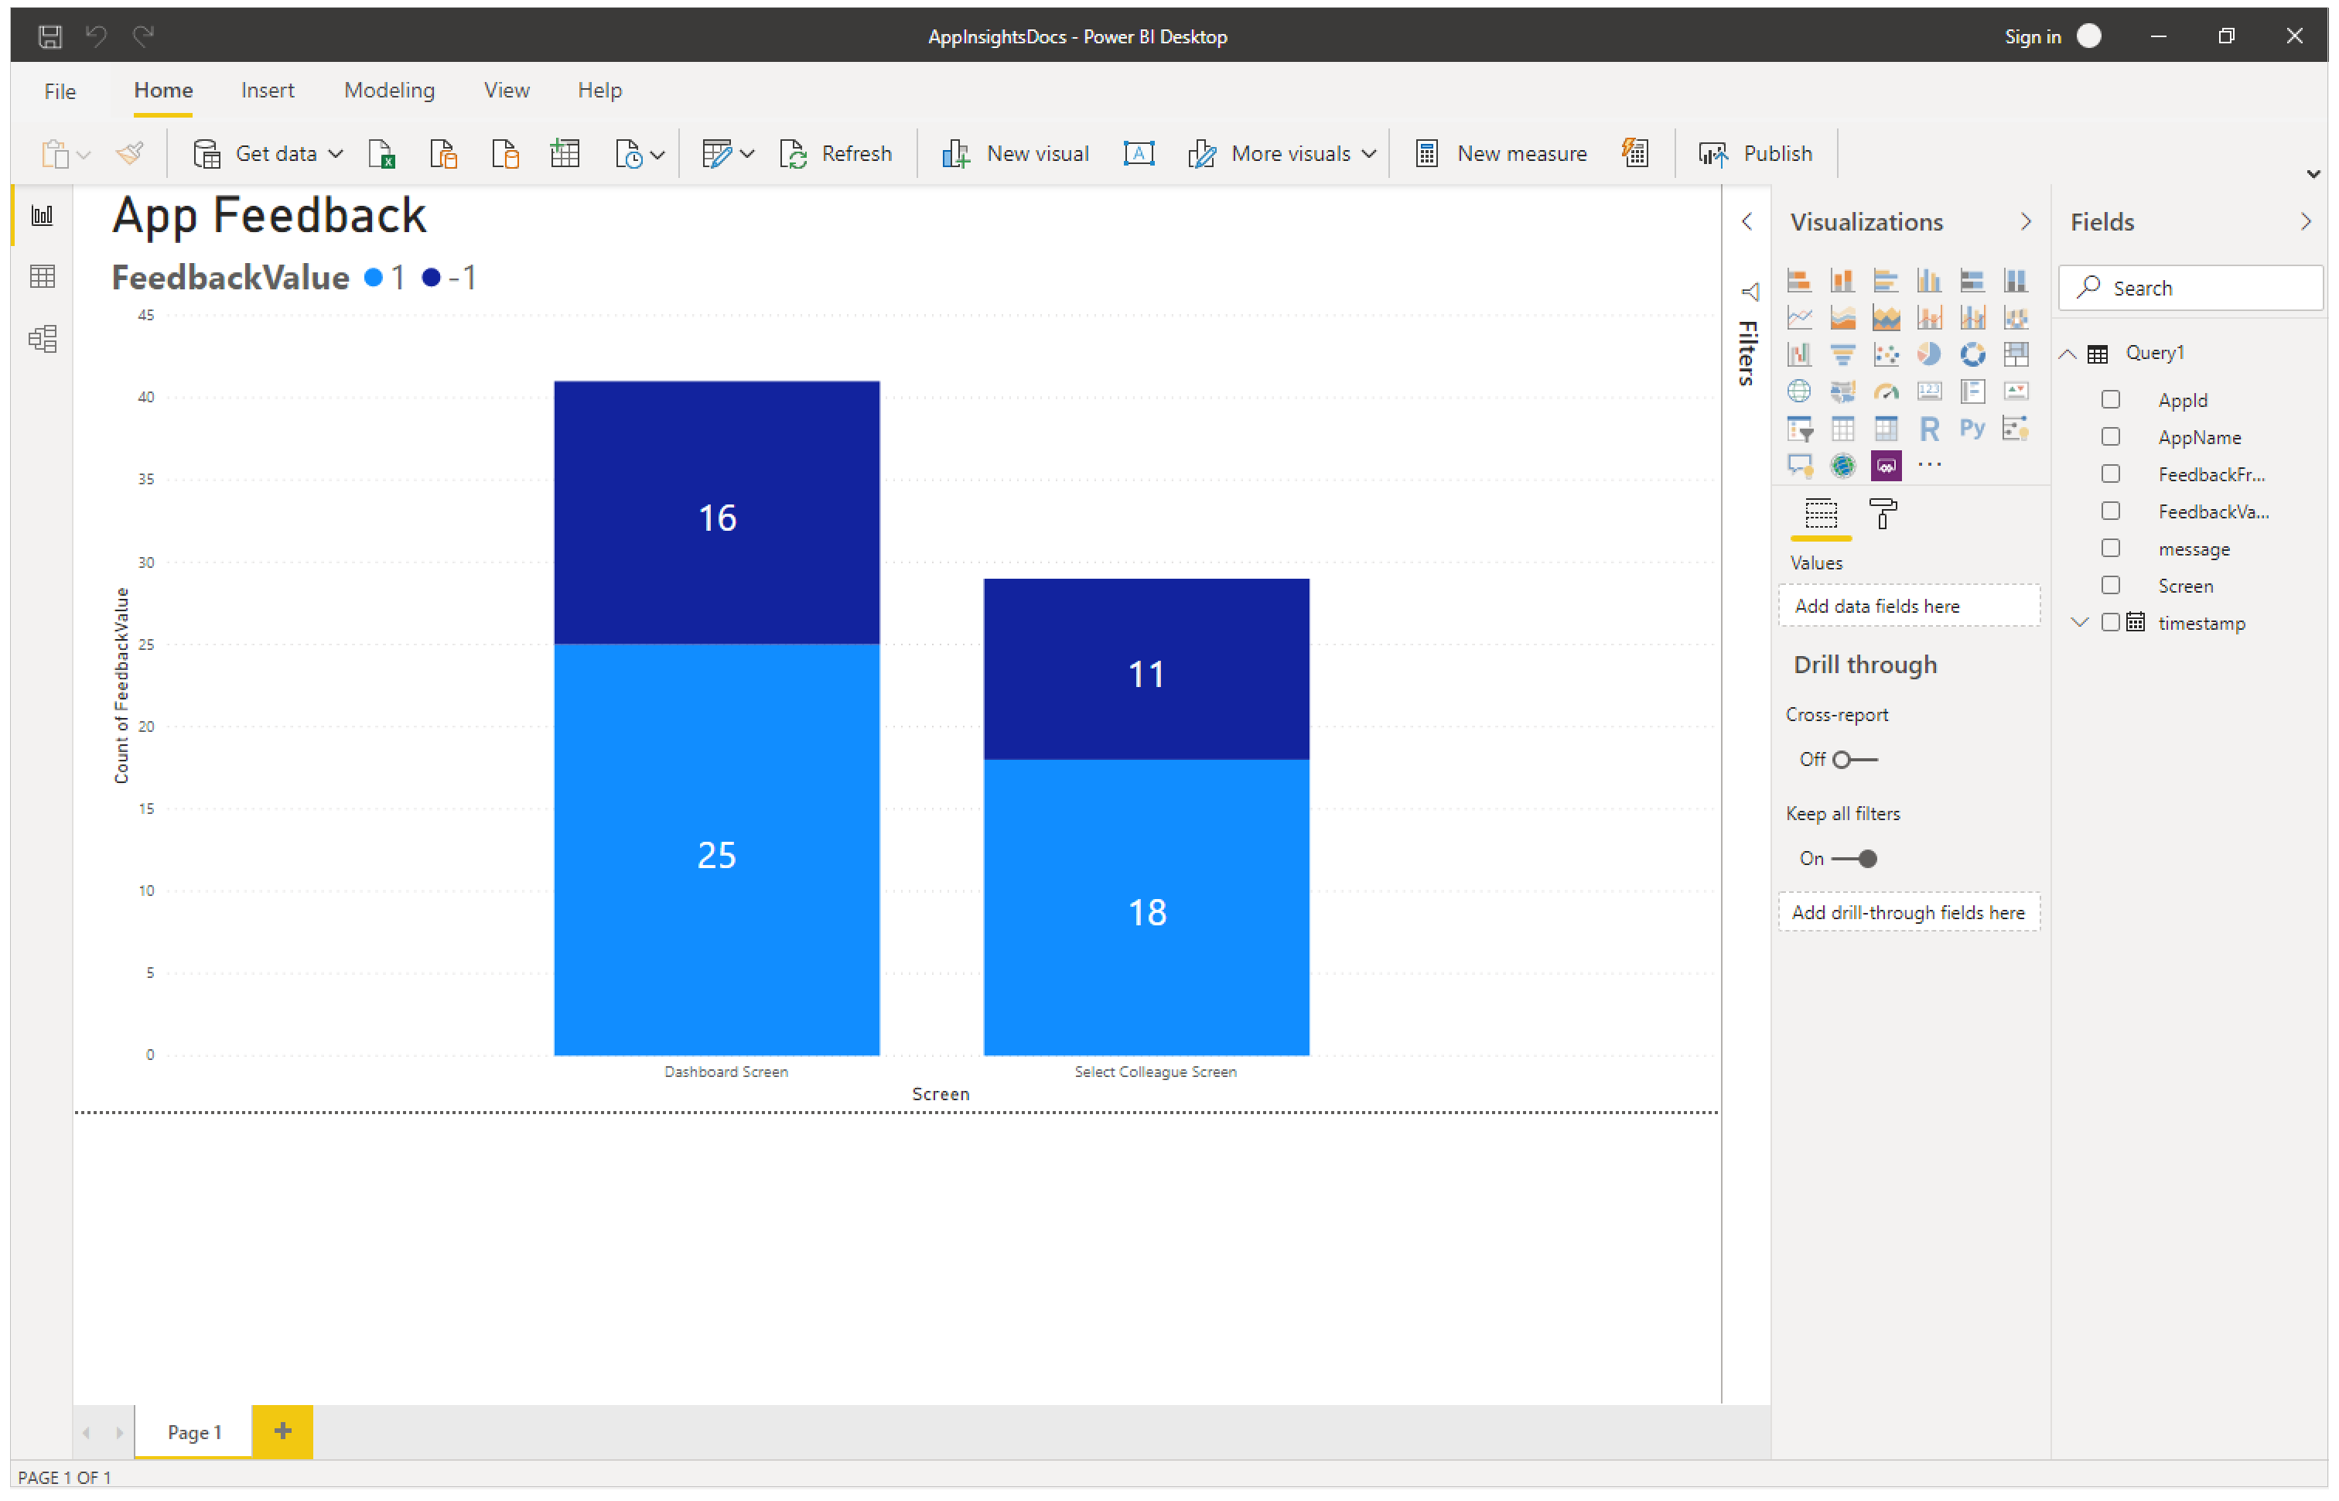
Task: Expand the timestamp field tree item
Action: click(2083, 621)
